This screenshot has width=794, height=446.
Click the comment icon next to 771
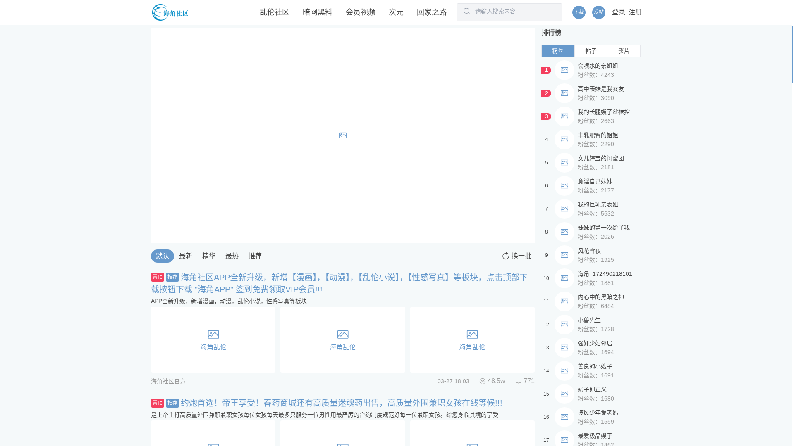click(519, 381)
